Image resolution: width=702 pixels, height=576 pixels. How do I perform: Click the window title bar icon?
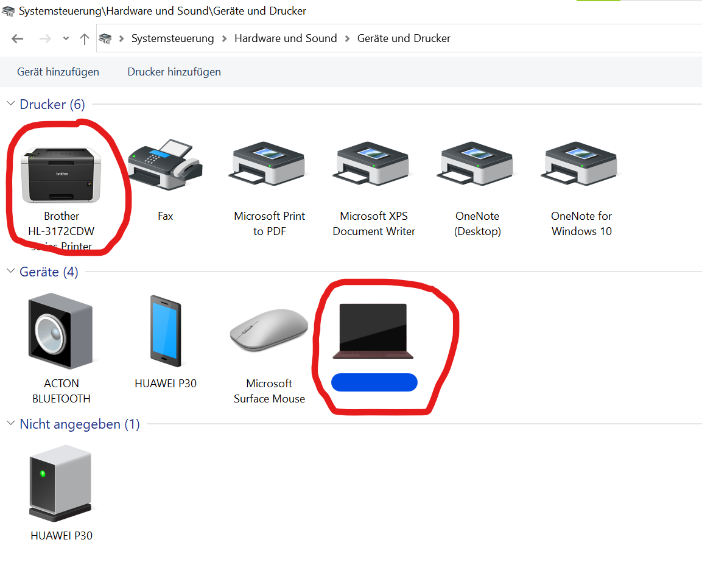(x=8, y=11)
